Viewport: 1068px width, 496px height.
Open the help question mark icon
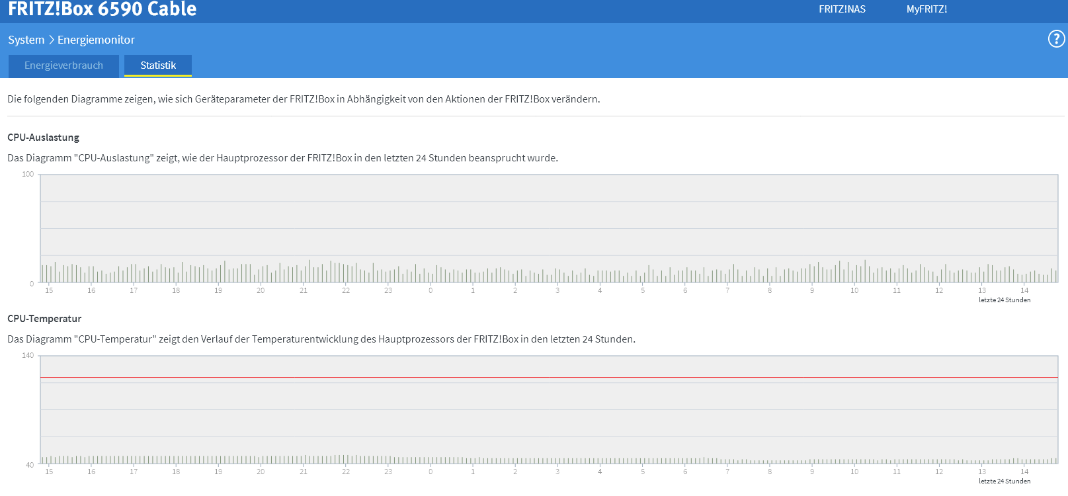pos(1056,39)
